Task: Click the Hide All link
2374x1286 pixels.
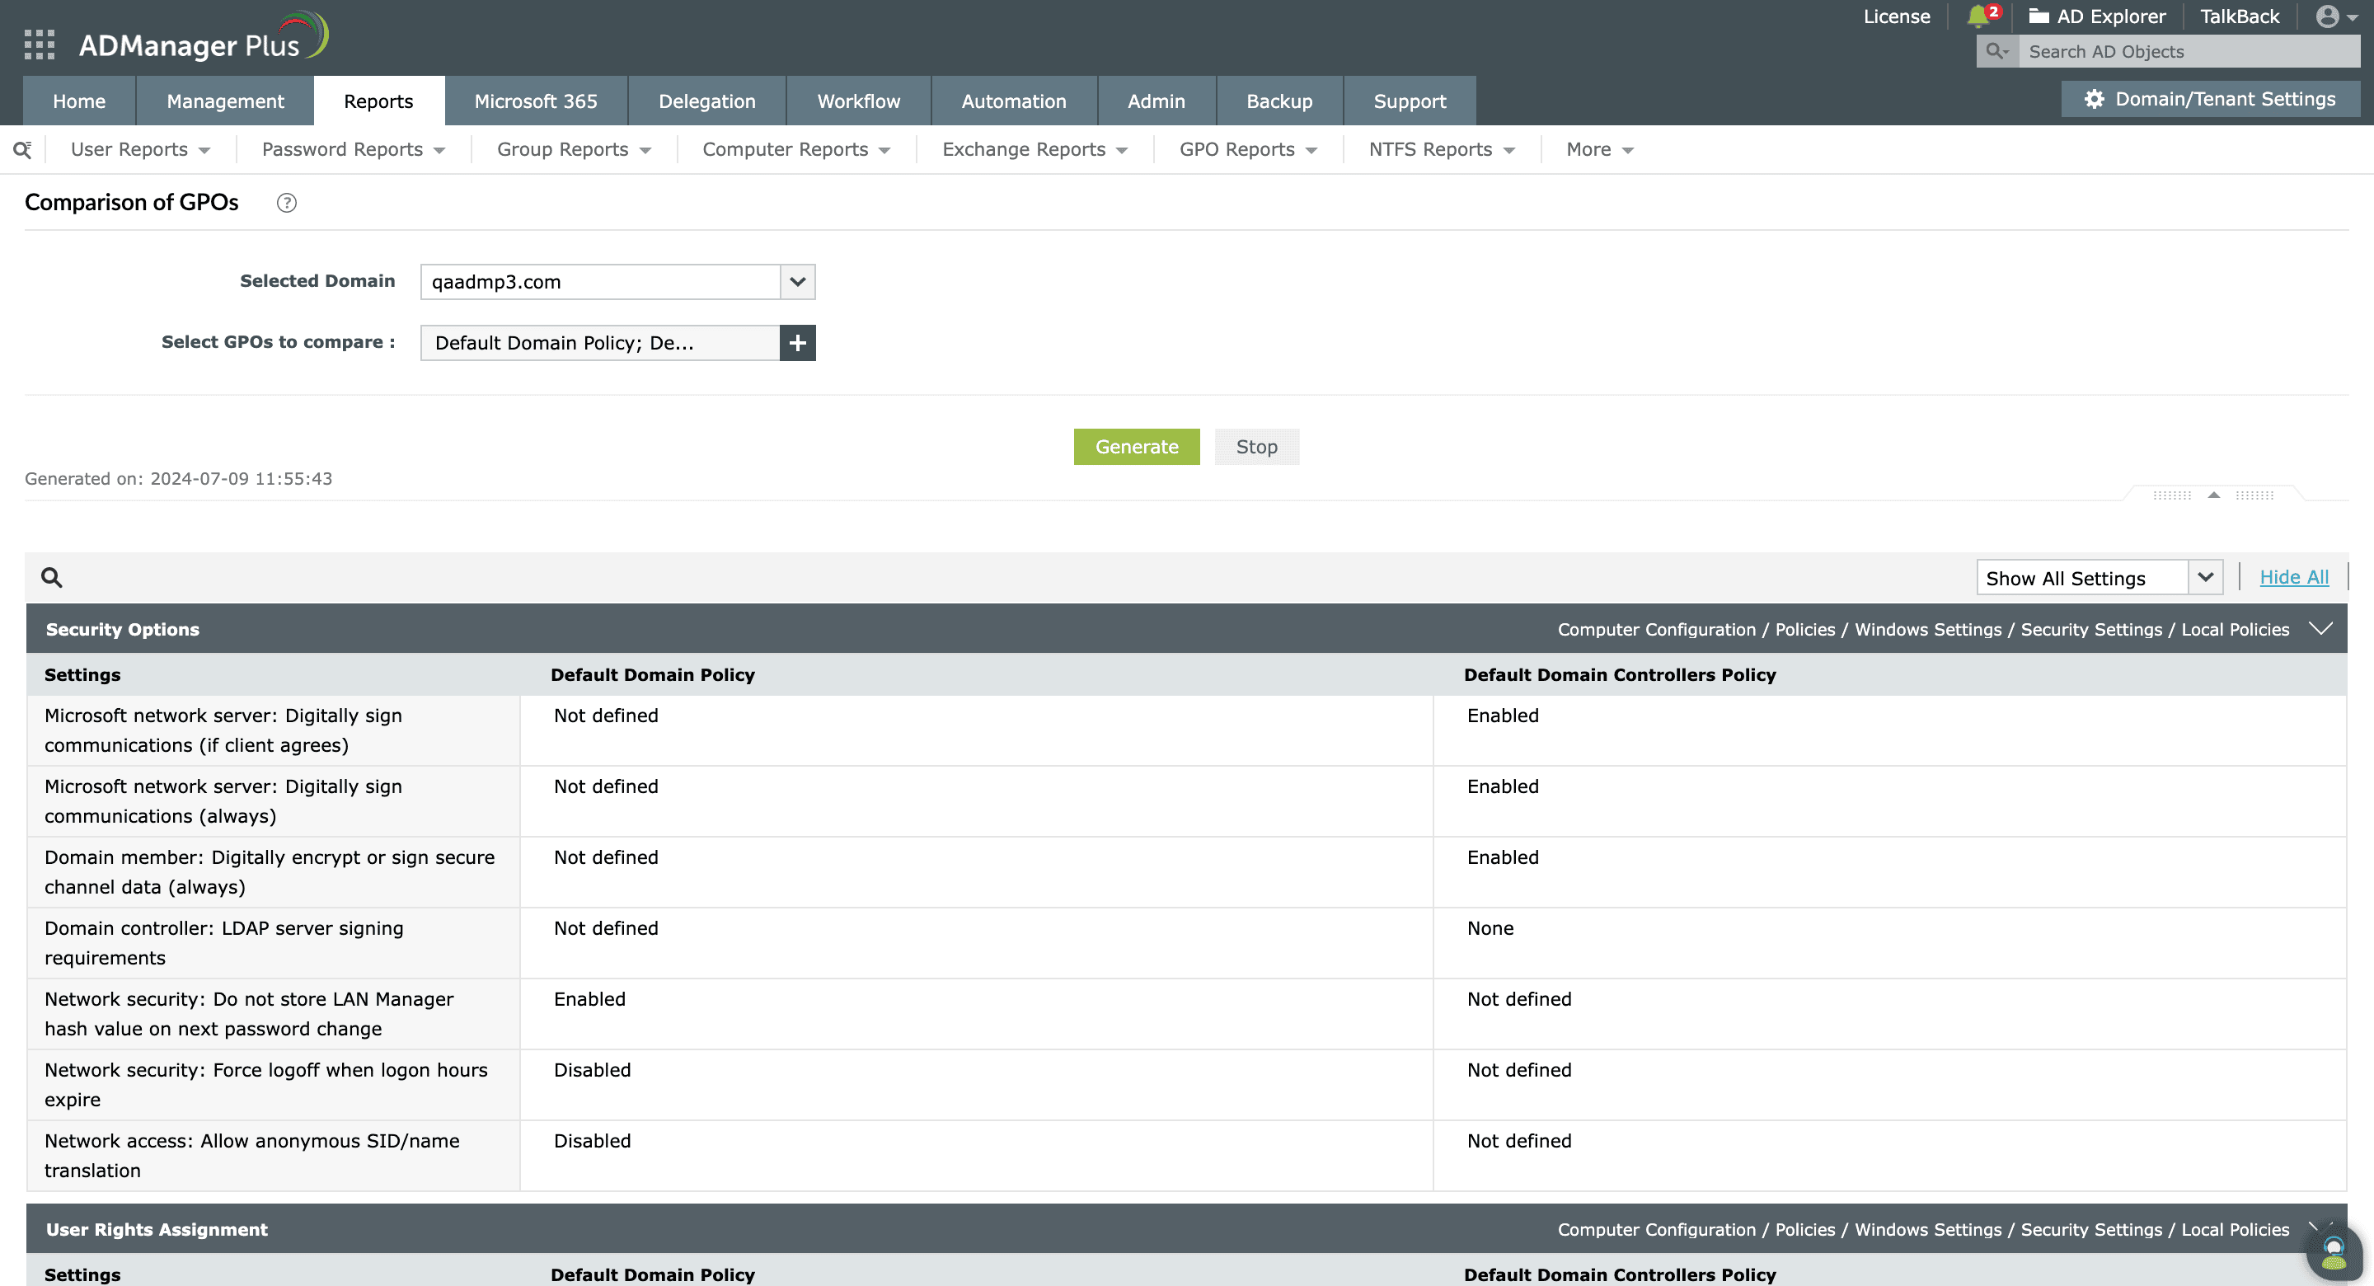Action: point(2294,577)
